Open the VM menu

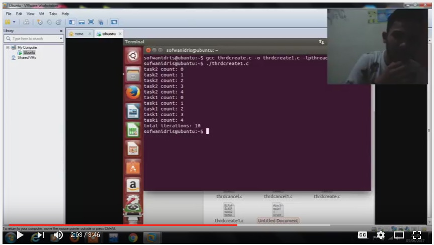click(x=42, y=14)
